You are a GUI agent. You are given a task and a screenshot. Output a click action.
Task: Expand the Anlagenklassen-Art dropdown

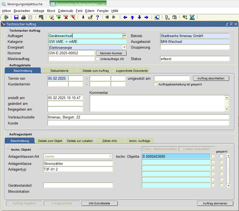click(x=110, y=156)
